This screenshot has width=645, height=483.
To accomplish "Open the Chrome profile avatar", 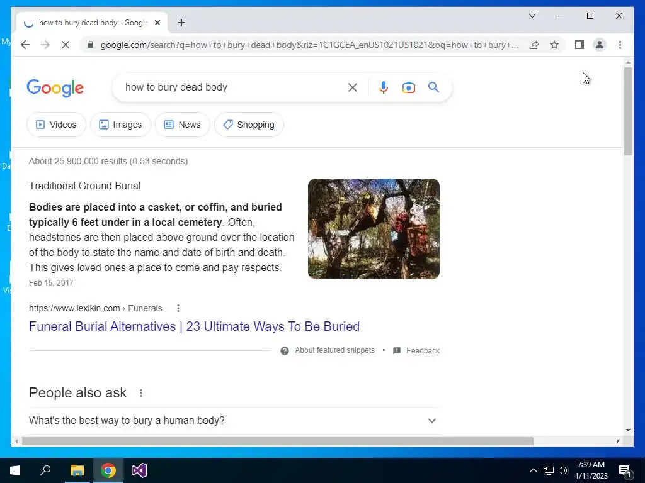I will (x=600, y=45).
